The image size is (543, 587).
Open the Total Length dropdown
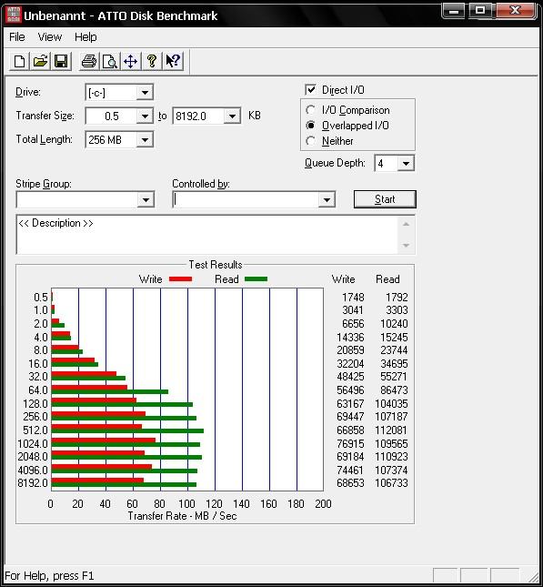(x=145, y=140)
